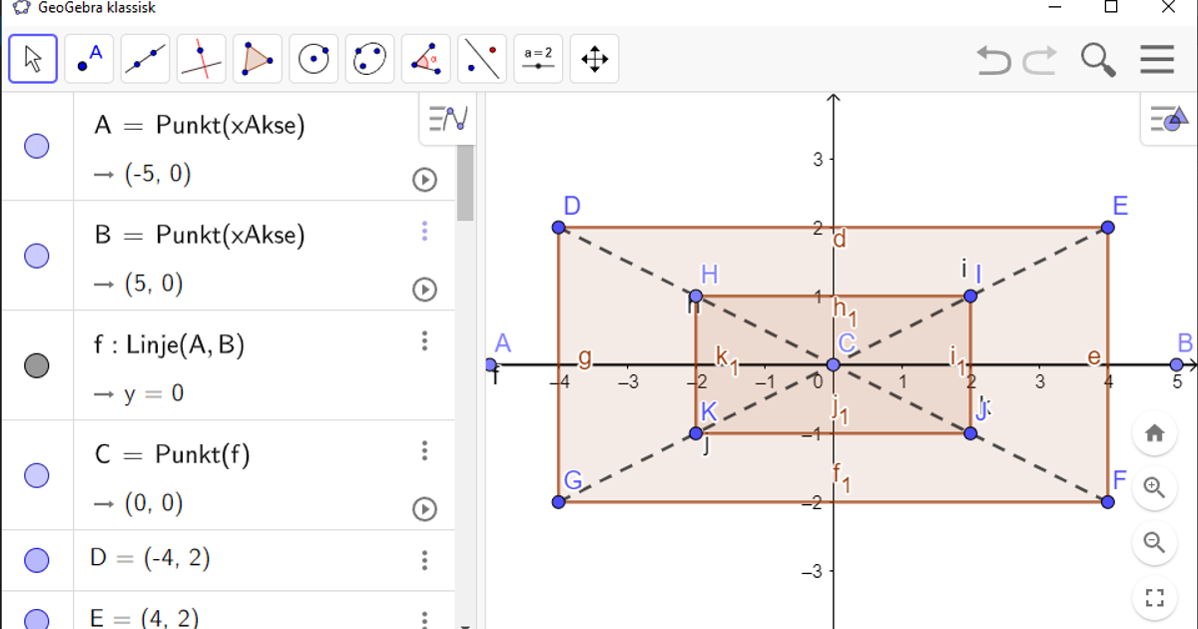Maximize the GeoGebra window

pyautogui.click(x=1110, y=8)
